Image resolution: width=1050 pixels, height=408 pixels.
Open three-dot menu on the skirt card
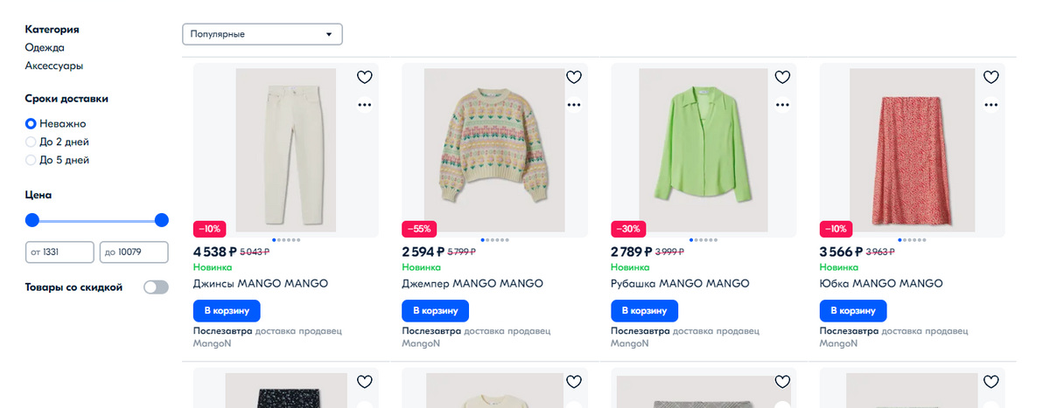[990, 105]
